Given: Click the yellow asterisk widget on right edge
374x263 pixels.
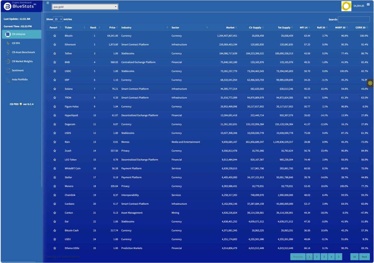Looking at the screenshot, I should pyautogui.click(x=370, y=83).
